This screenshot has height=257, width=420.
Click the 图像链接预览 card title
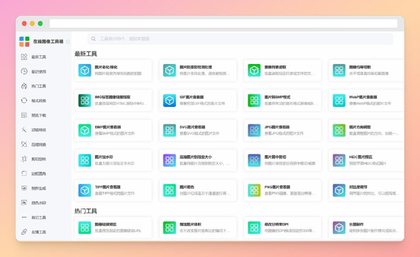[106, 224]
